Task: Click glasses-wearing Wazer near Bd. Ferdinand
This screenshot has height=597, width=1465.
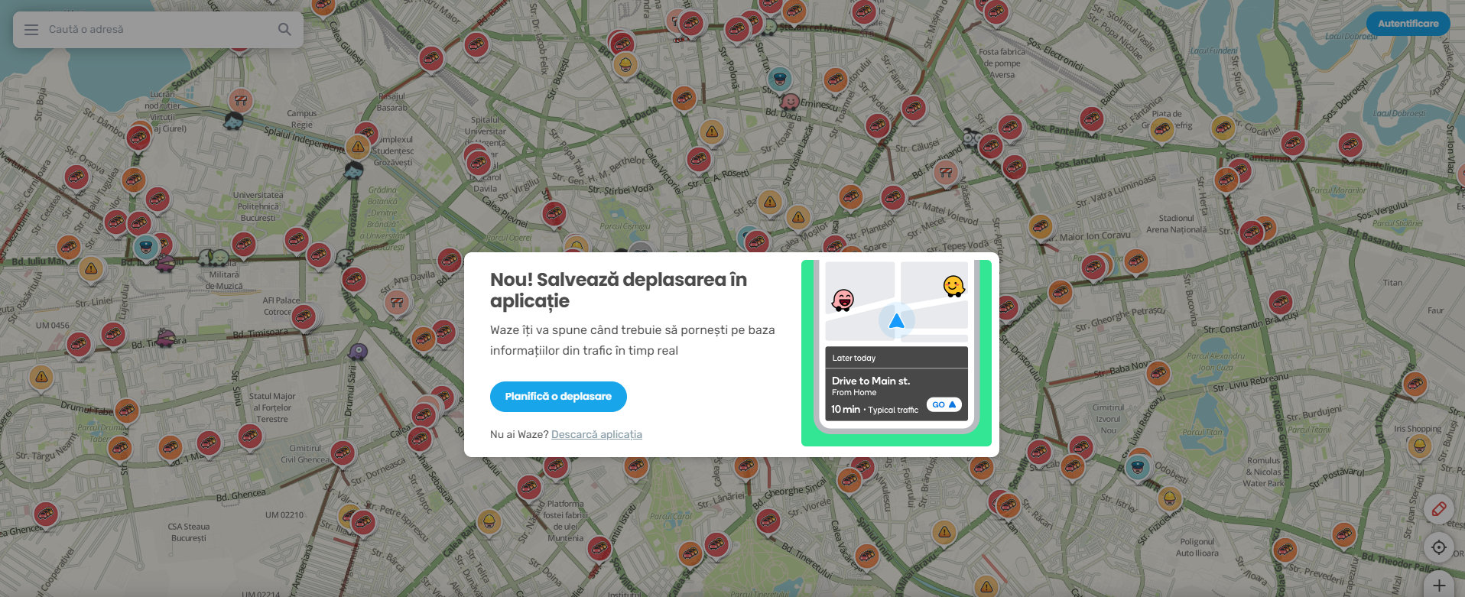Action: point(972,138)
